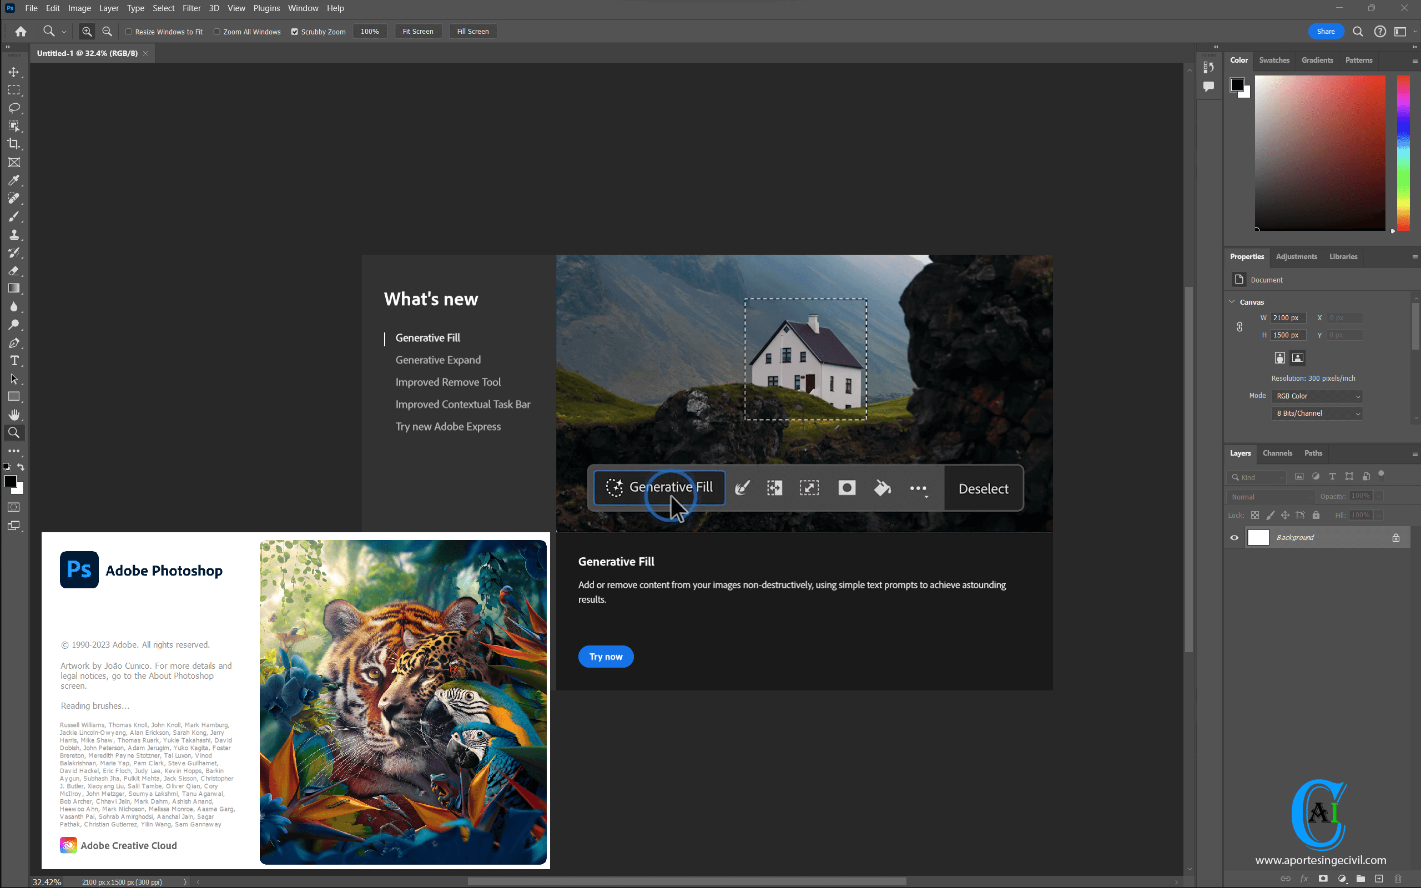Click the zoom percentage input field
The image size is (1421, 888).
tap(371, 31)
